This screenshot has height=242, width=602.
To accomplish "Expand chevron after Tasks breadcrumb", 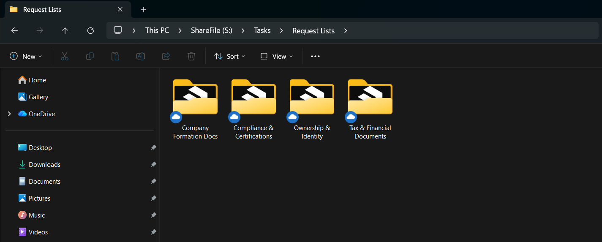I will coord(281,30).
